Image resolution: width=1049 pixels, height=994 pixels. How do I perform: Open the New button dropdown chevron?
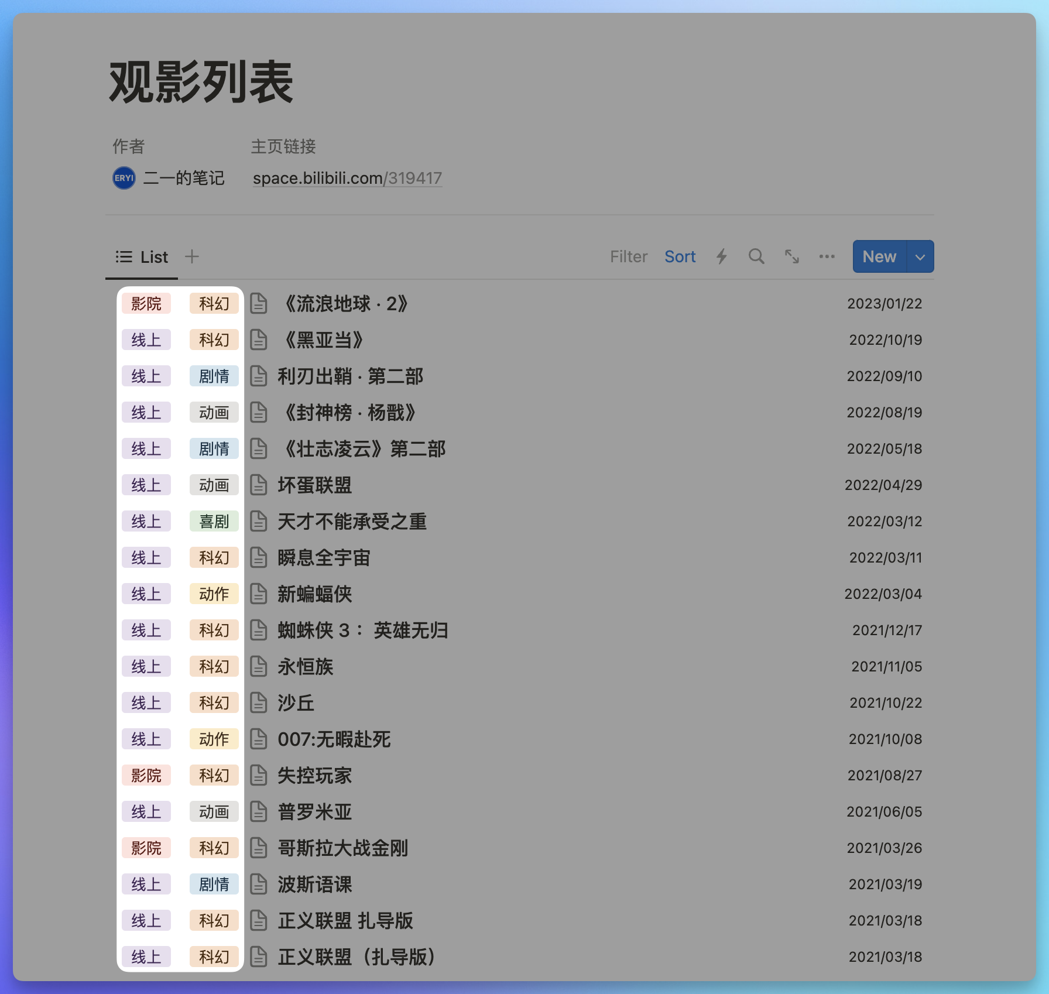(919, 256)
